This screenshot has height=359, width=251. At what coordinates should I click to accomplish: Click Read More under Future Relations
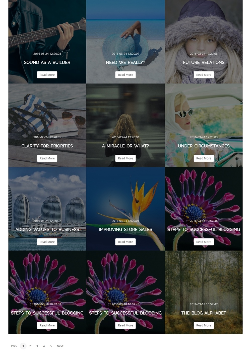click(204, 75)
